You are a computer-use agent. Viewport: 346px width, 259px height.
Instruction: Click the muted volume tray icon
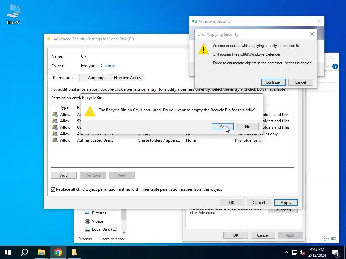(302, 252)
